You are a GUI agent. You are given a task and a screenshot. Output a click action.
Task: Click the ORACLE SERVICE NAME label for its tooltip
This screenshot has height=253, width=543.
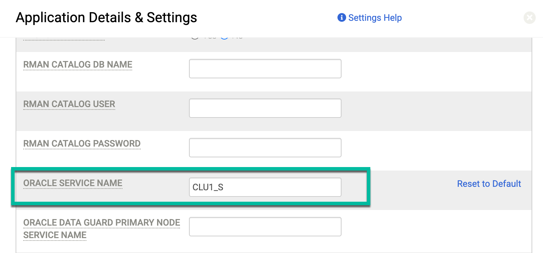[x=72, y=183]
